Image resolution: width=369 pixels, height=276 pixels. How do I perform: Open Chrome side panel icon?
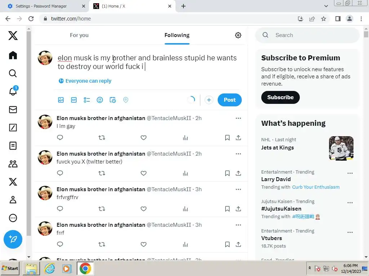click(x=338, y=19)
